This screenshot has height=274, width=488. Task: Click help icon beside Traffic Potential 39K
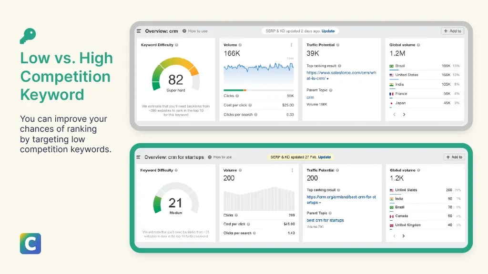[338, 45]
